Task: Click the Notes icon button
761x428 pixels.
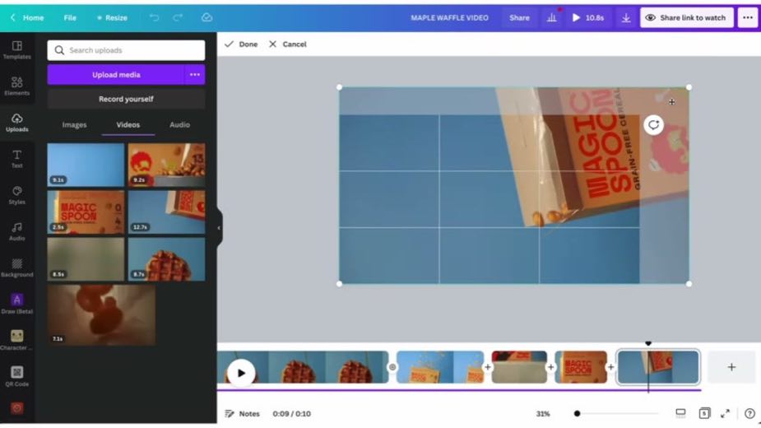Action: 242,413
